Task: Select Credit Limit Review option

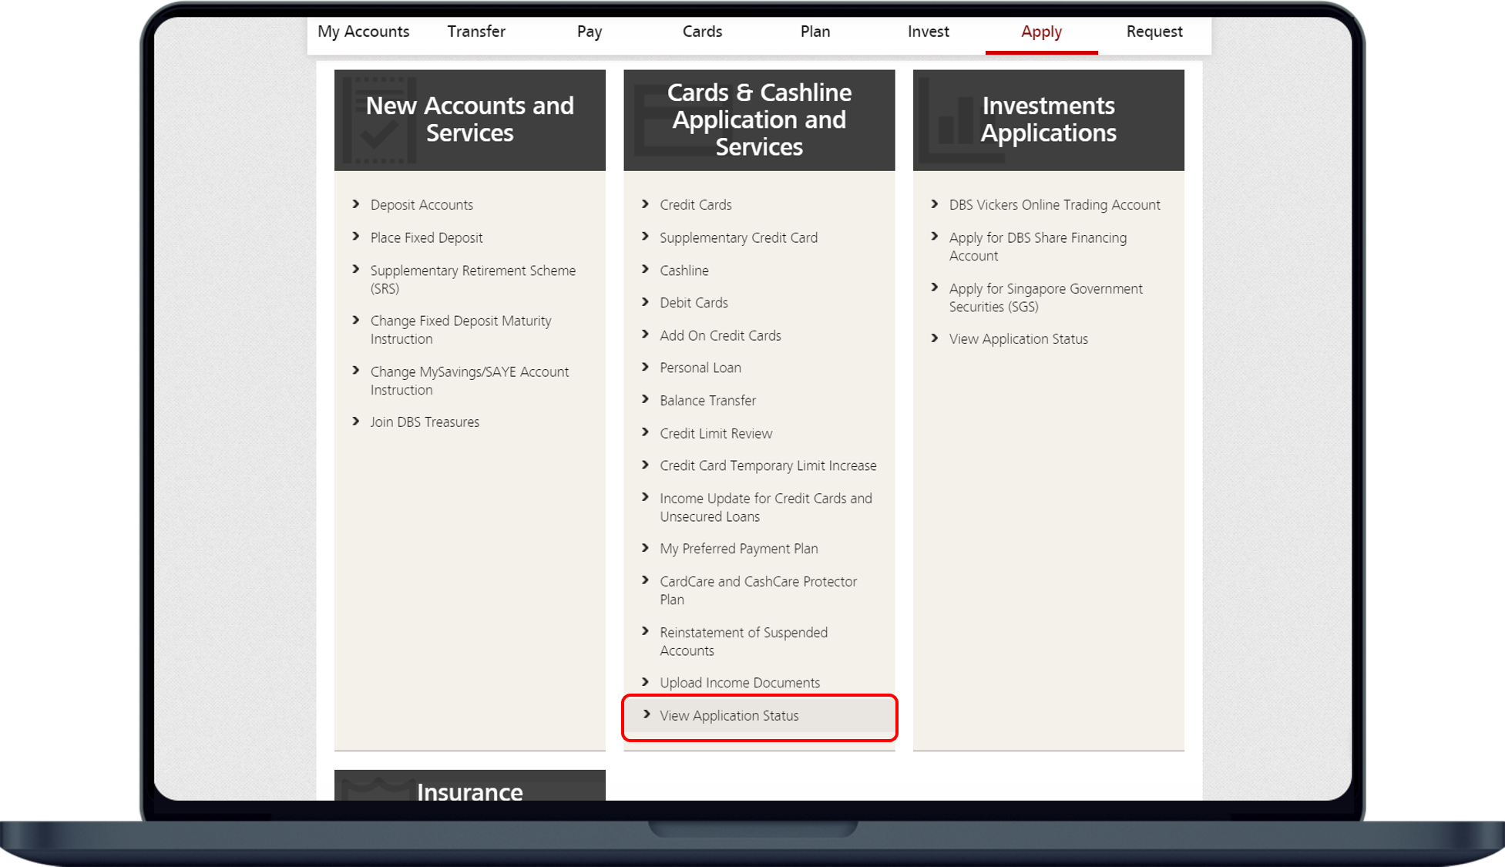Action: coord(715,432)
